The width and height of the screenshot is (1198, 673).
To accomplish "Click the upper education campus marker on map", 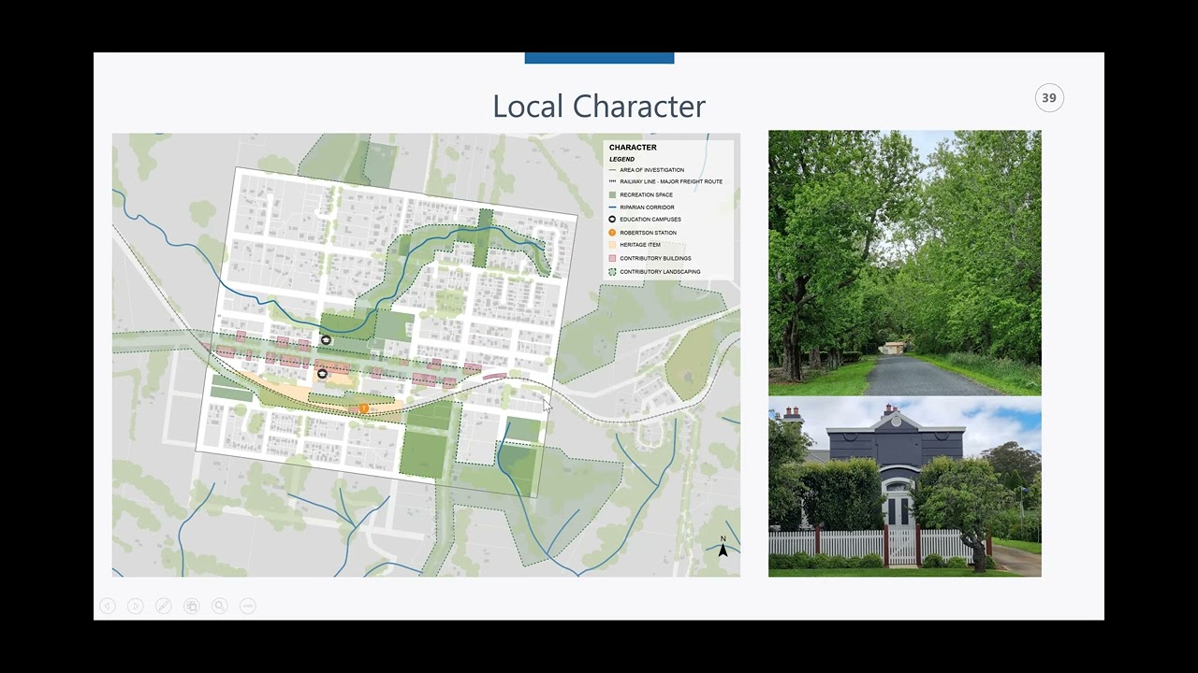I will (326, 340).
